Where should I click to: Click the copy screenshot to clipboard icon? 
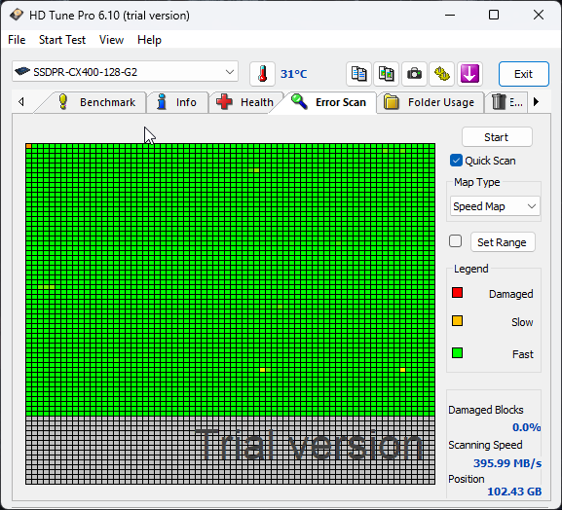387,74
